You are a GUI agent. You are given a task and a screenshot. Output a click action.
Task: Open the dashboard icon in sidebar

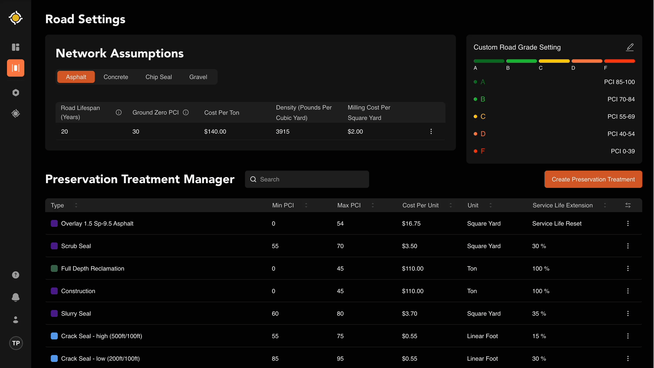[16, 47]
